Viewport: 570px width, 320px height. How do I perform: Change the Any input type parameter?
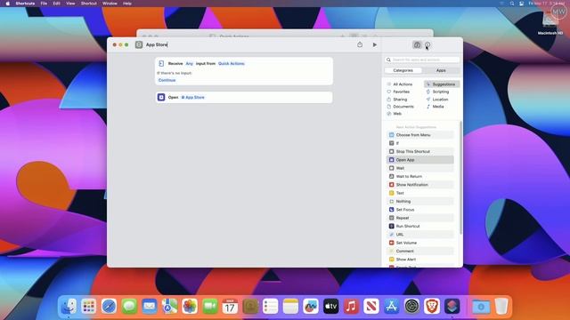pyautogui.click(x=190, y=63)
